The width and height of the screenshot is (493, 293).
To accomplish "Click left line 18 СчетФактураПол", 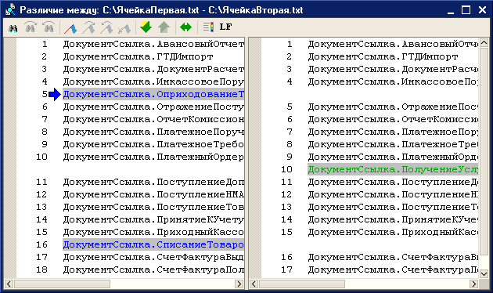I will pyautogui.click(x=153, y=269).
